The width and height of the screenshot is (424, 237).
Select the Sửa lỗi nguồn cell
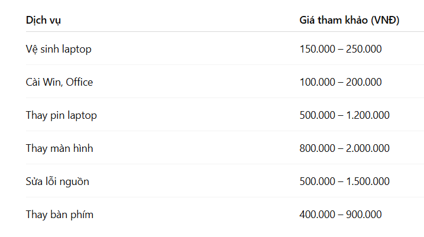[57, 181]
